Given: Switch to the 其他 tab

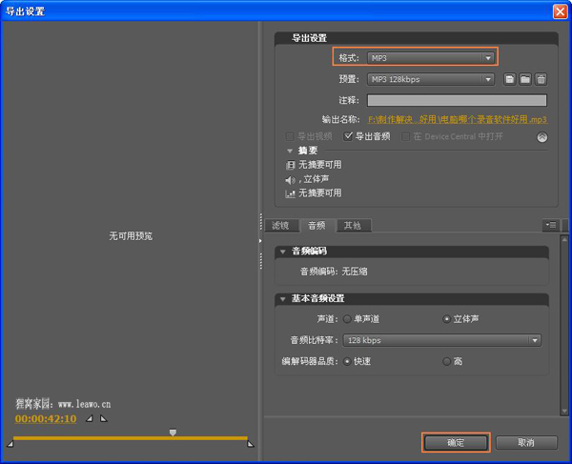Looking at the screenshot, I should click(353, 226).
